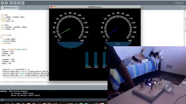
Task: Click the 'frameRate(100);' code line
Action: 9,41
